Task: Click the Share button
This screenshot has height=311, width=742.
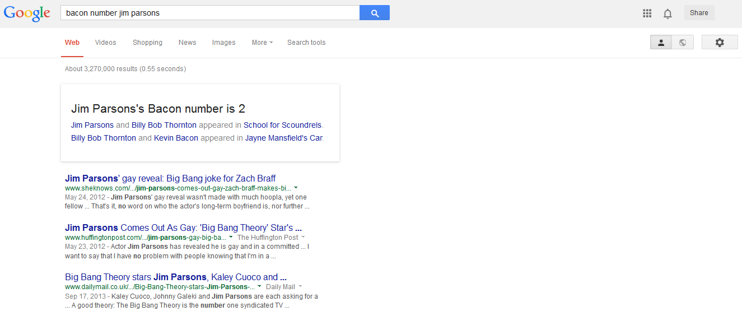Action: coord(699,13)
